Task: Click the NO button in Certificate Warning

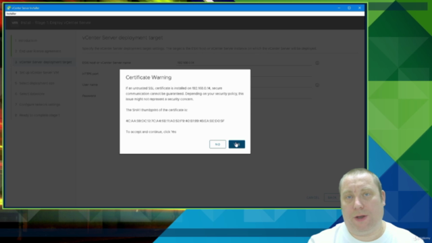Action: pos(217,144)
